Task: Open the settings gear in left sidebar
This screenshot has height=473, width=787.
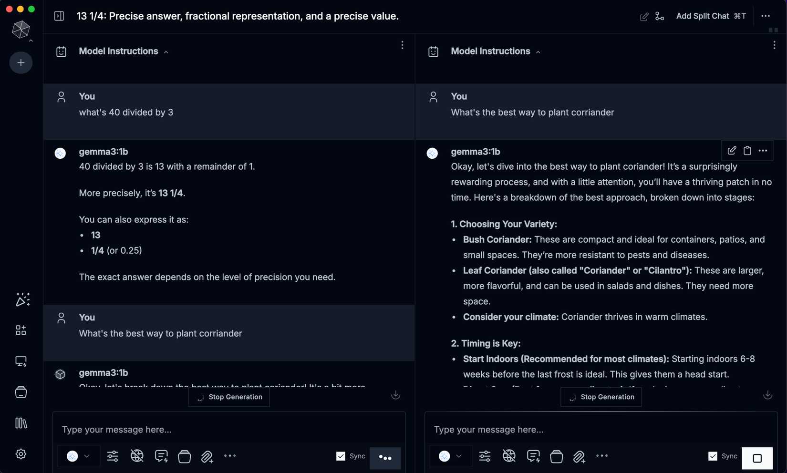Action: (x=21, y=454)
